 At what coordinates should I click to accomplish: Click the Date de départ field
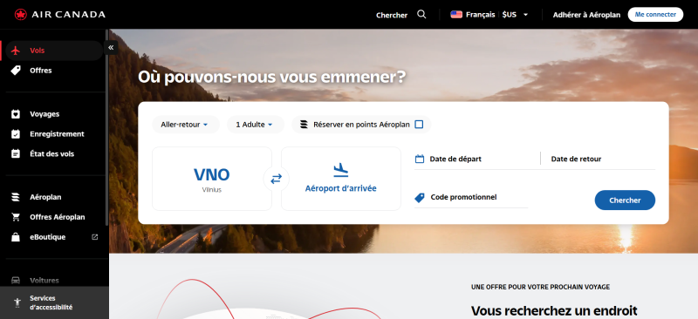point(476,159)
